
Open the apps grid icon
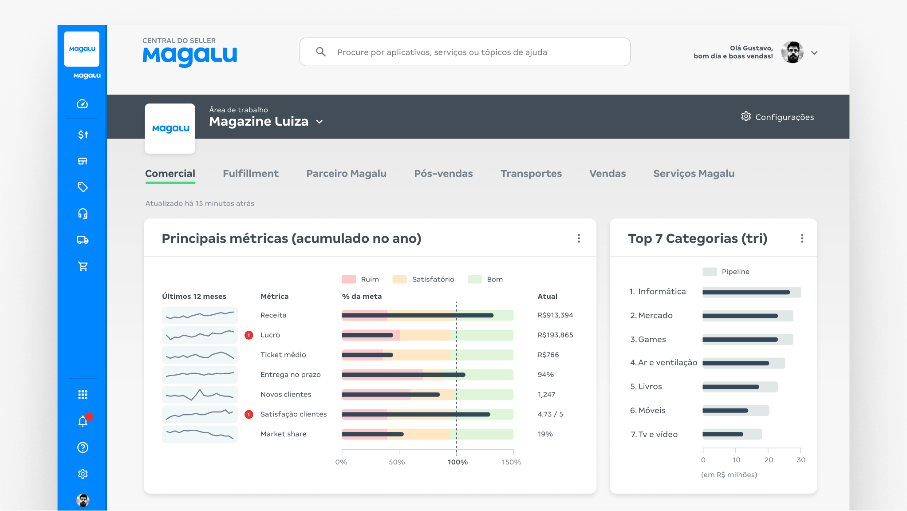click(83, 395)
